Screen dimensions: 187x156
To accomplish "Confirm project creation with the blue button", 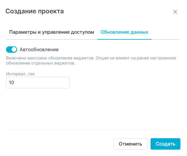I will tap(165, 144).
